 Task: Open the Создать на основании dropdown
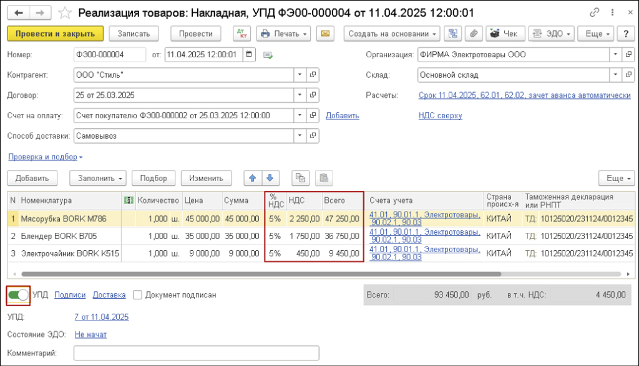click(392, 34)
